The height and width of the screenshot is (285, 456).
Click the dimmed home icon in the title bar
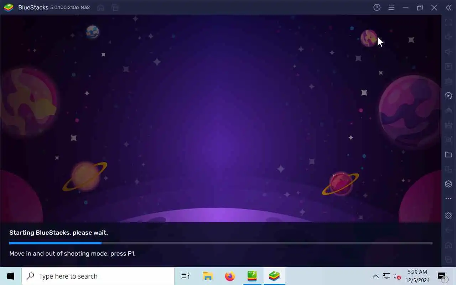pos(101,7)
